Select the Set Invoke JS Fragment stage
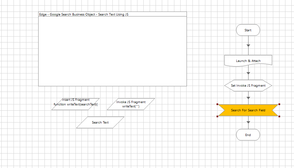 click(248, 85)
